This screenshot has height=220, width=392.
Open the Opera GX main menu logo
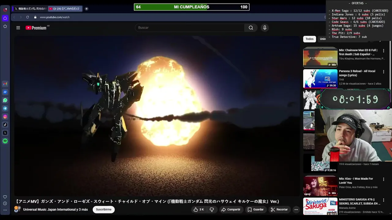5,9
